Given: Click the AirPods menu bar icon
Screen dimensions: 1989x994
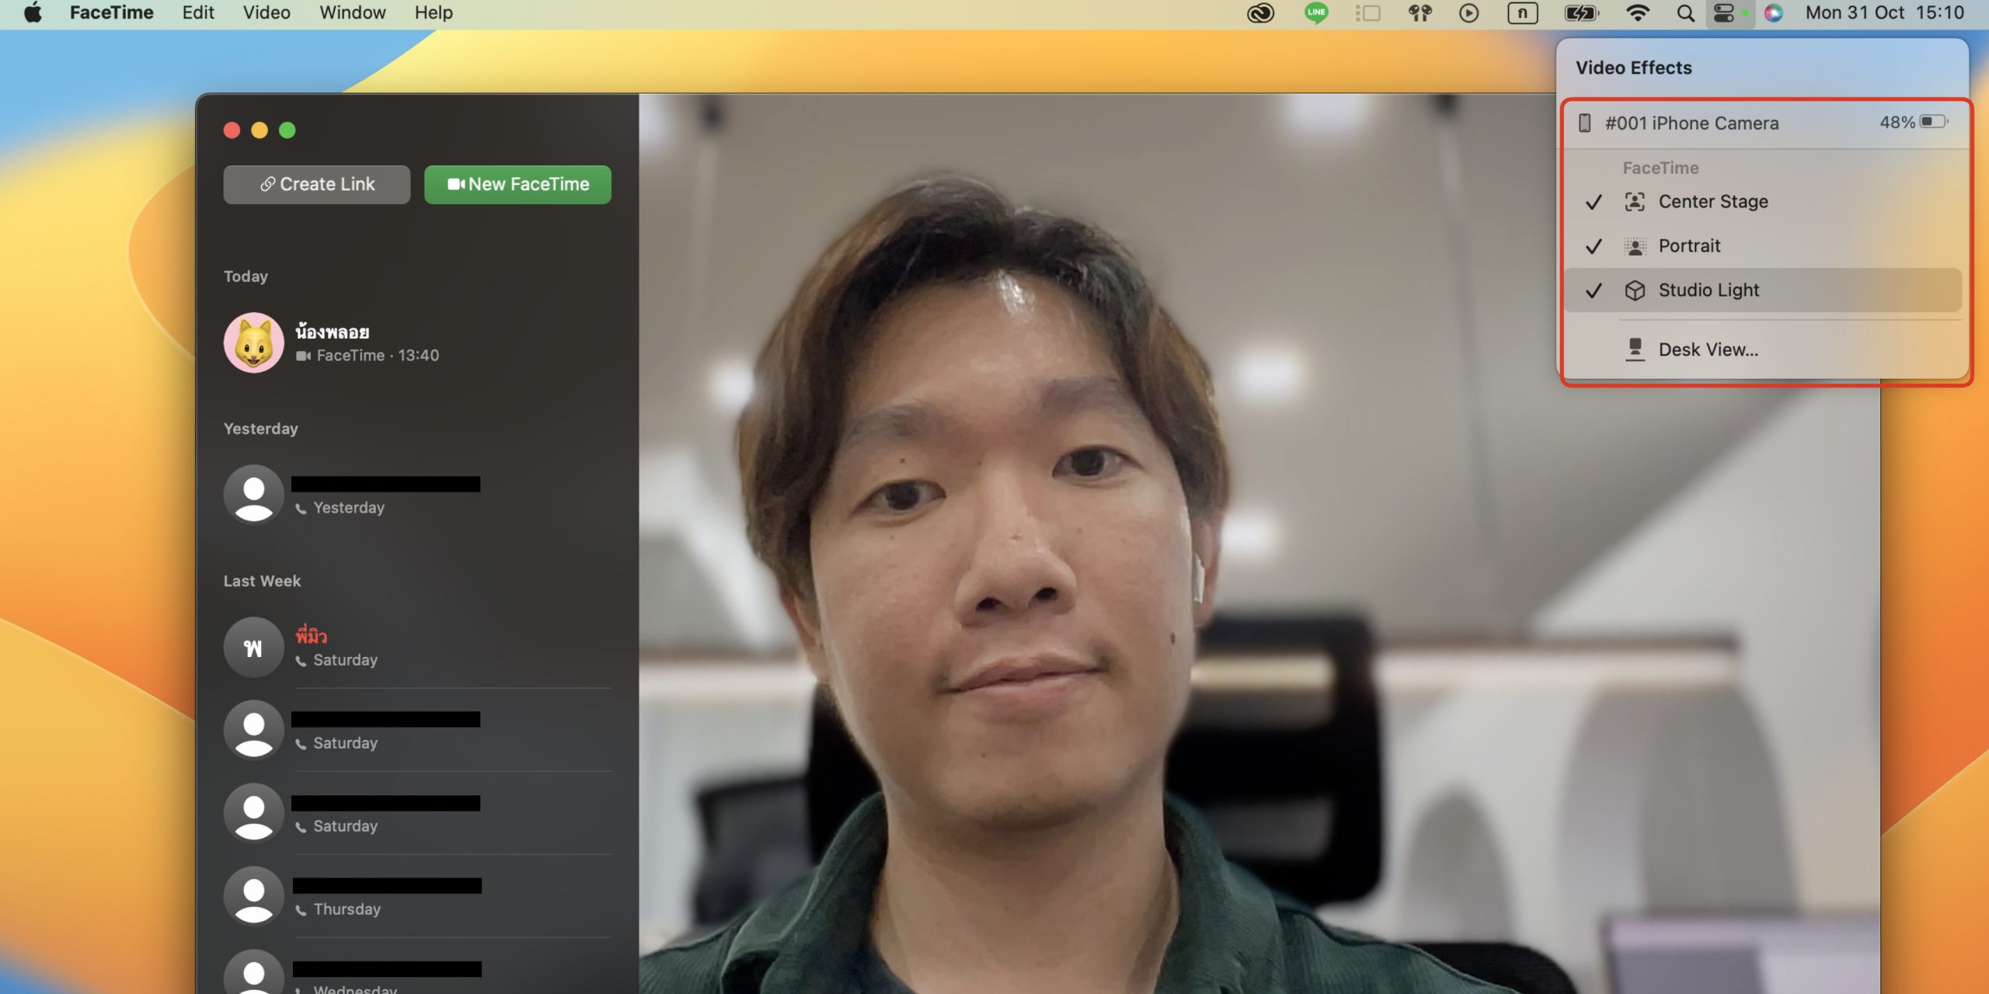Looking at the screenshot, I should pos(1419,13).
